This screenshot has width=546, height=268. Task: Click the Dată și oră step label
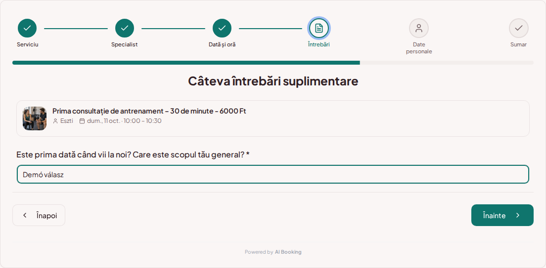tap(222, 44)
